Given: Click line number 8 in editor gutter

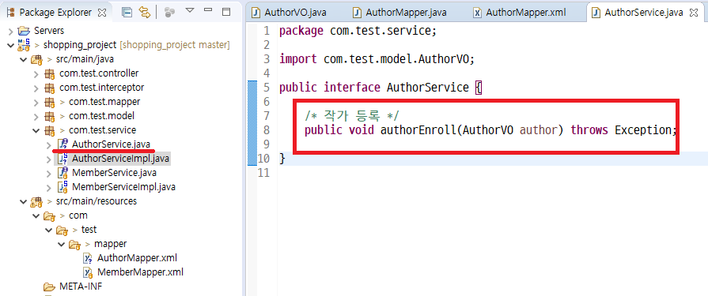Looking at the screenshot, I should [266, 130].
